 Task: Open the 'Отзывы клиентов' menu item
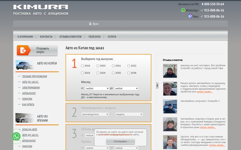click(70, 37)
